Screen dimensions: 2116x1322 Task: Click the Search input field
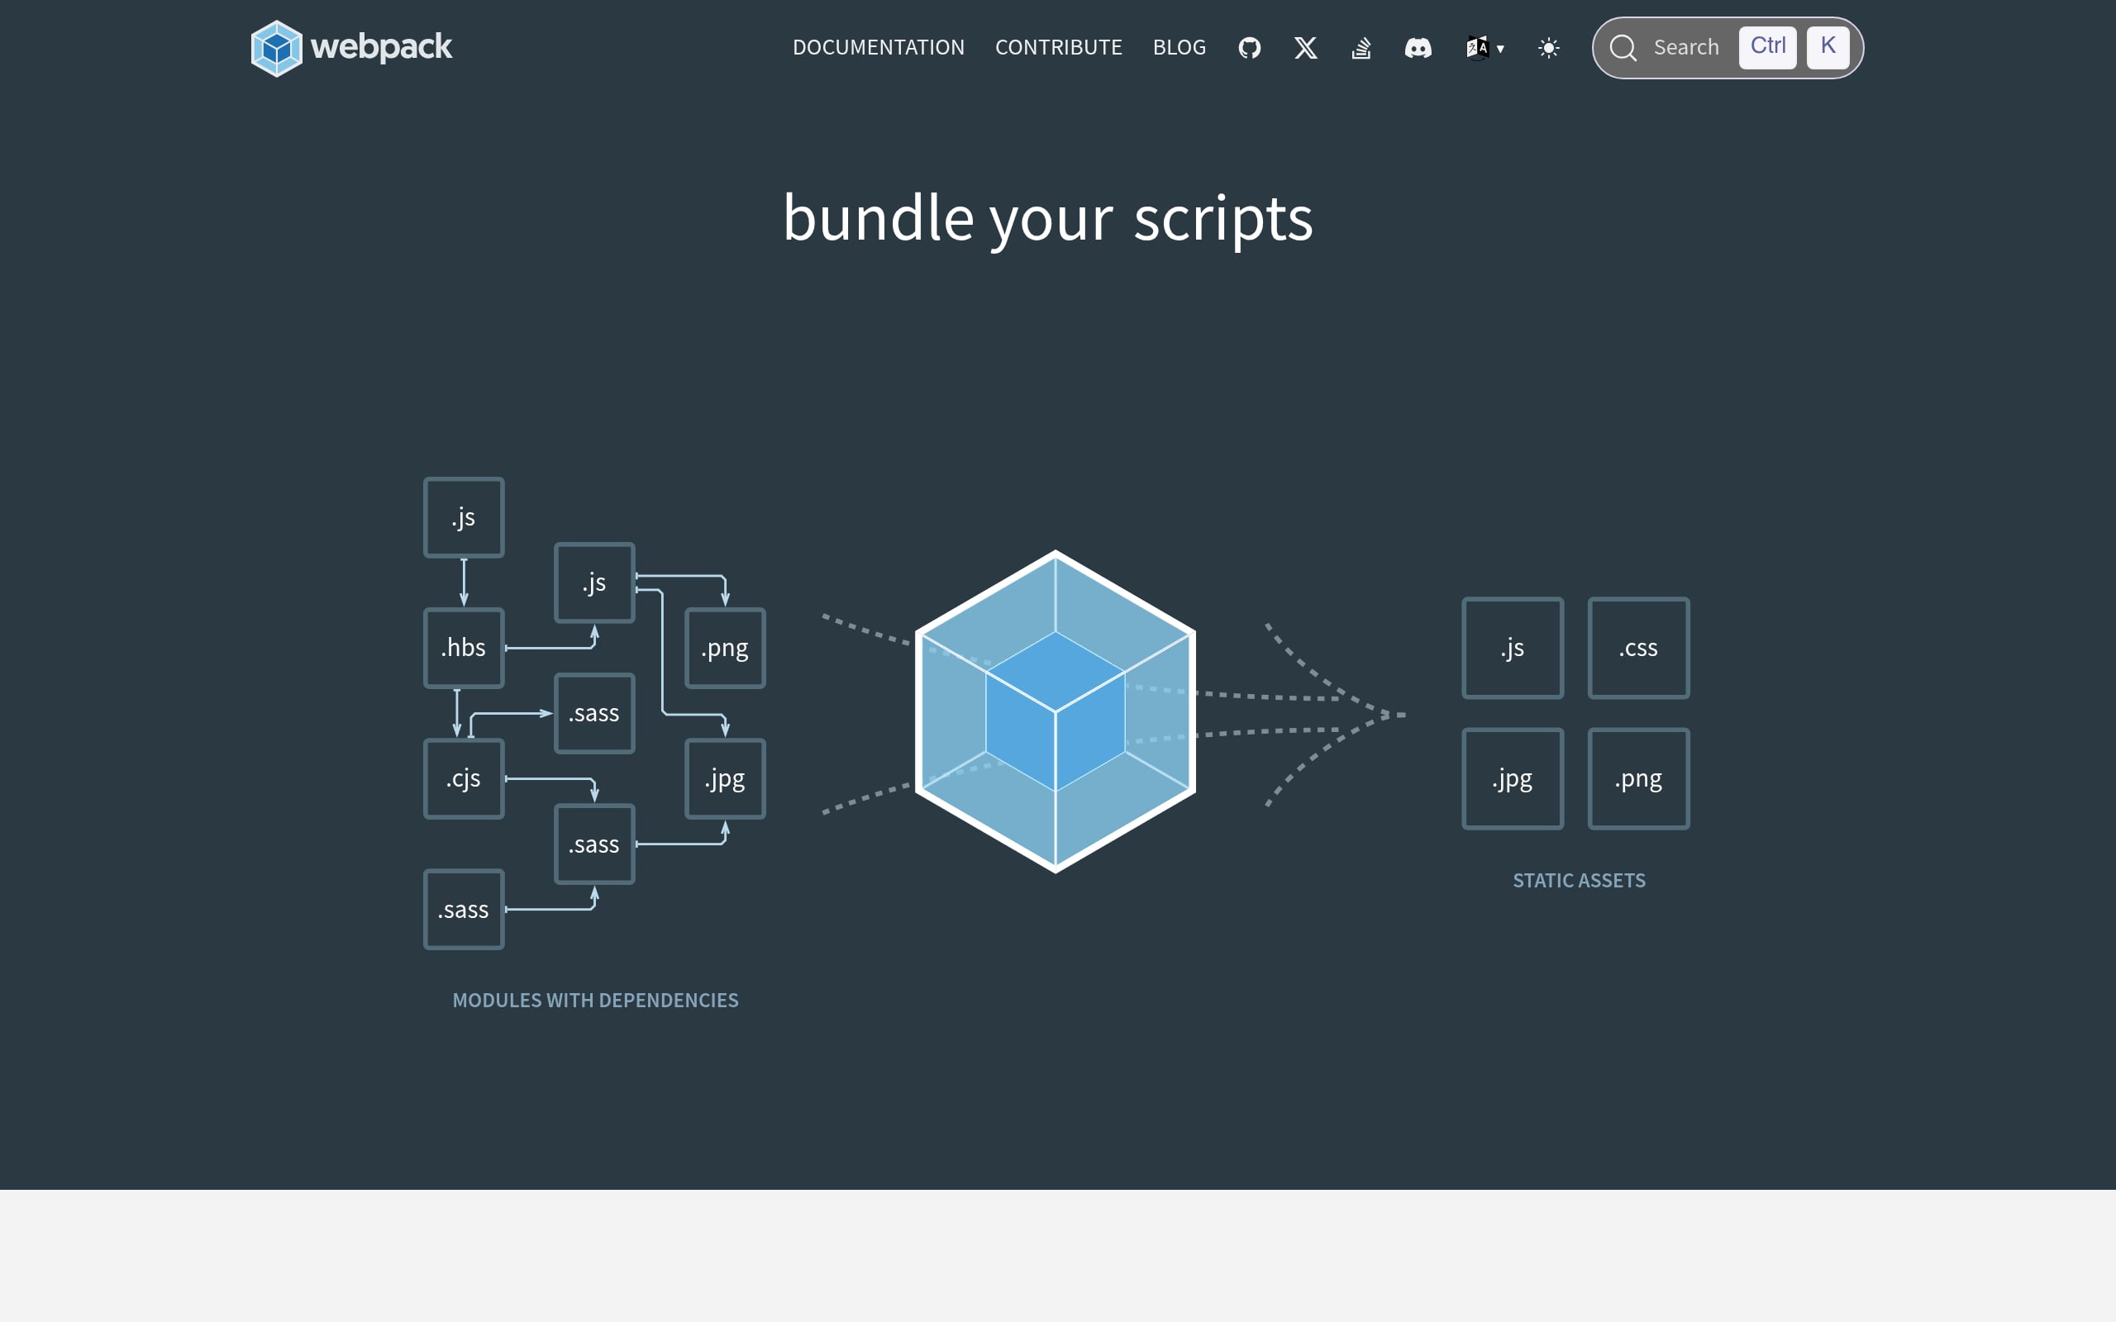(x=1686, y=47)
